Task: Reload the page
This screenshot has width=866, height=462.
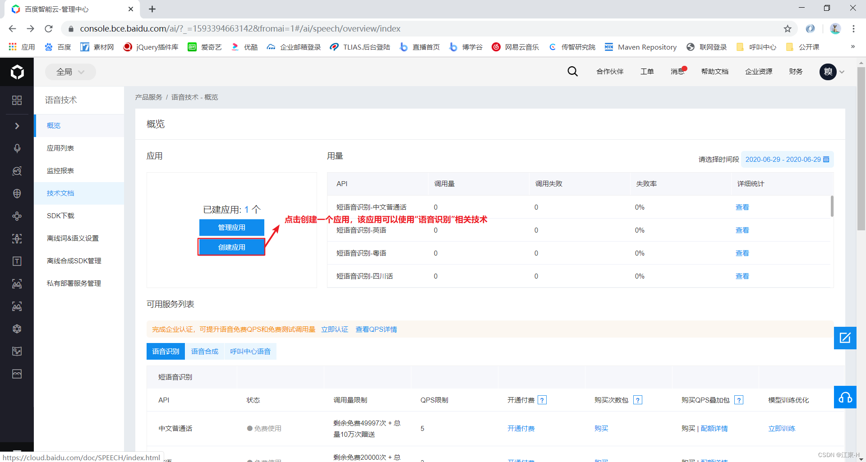Action: coord(49,29)
